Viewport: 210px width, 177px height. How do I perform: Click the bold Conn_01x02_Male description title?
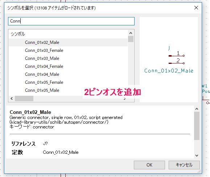pyautogui.click(x=30, y=112)
